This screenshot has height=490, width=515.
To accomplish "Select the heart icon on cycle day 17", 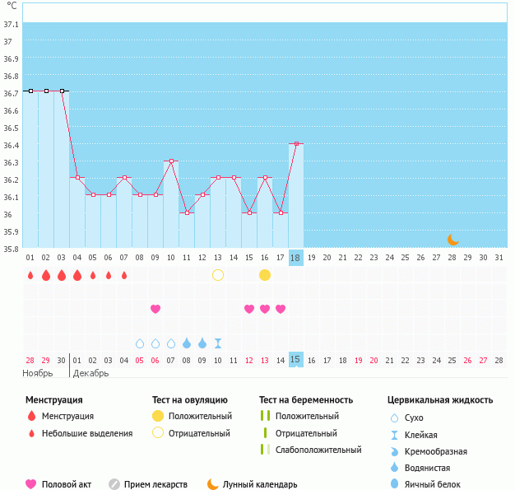I will (x=281, y=309).
